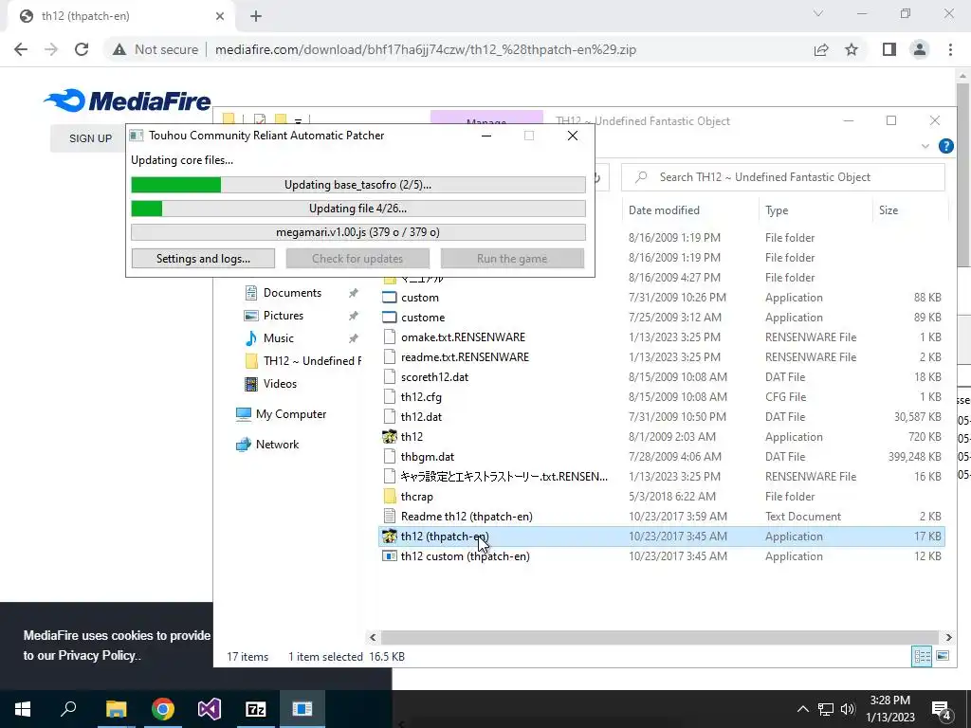971x728 pixels.
Task: Open the Privacy Policy link
Action: 97,655
